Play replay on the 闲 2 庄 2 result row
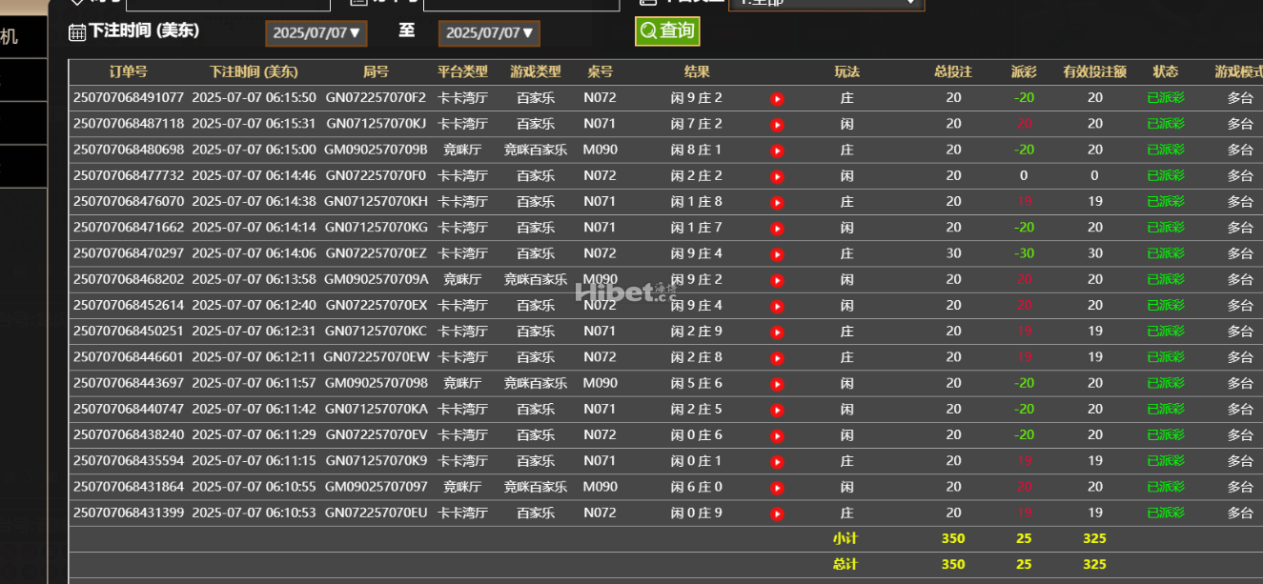This screenshot has width=1263, height=584. click(x=777, y=175)
